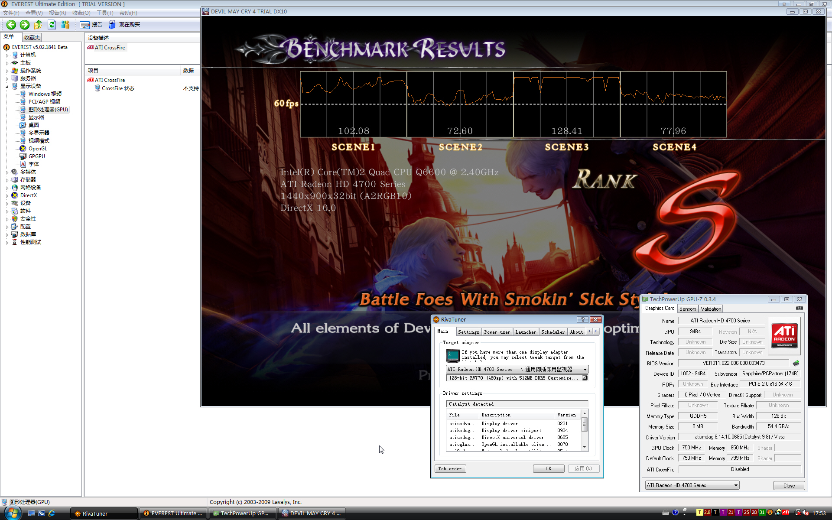Switch to the 菜单 tab in EVEREST sidebar

point(9,37)
